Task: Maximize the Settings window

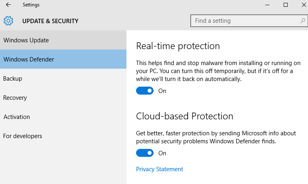Action: 286,5
